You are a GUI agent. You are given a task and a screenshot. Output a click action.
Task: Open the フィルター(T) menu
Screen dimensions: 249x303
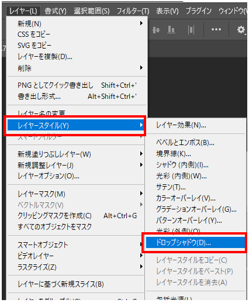click(133, 11)
